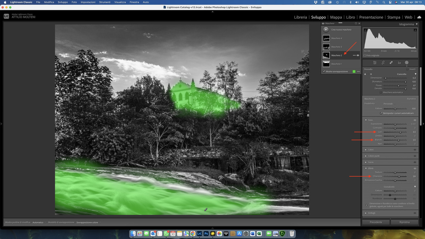Image resolution: width=425 pixels, height=239 pixels.
Task: Select the Cancella brush mode
Action: (x=402, y=74)
